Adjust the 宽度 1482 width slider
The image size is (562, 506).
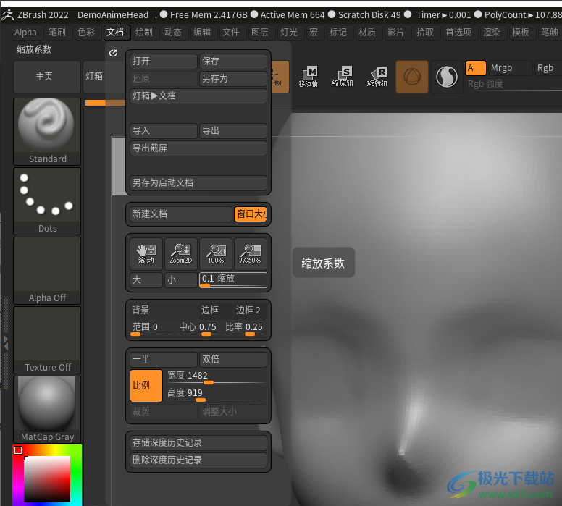click(x=216, y=377)
